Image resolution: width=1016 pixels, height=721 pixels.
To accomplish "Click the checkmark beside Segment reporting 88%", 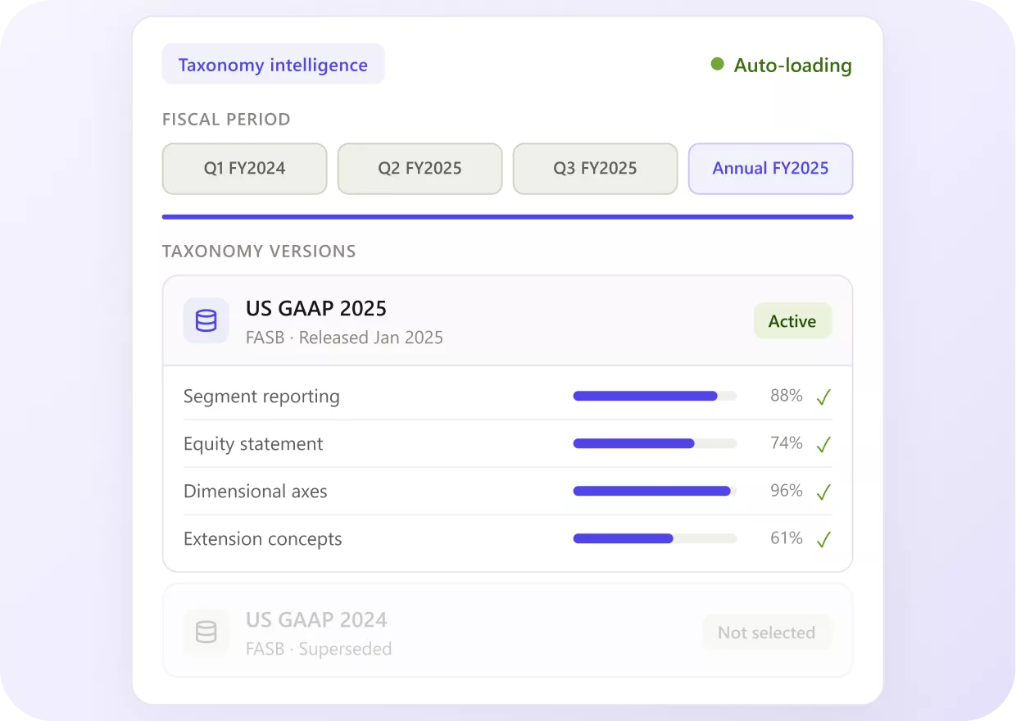I will (x=823, y=397).
